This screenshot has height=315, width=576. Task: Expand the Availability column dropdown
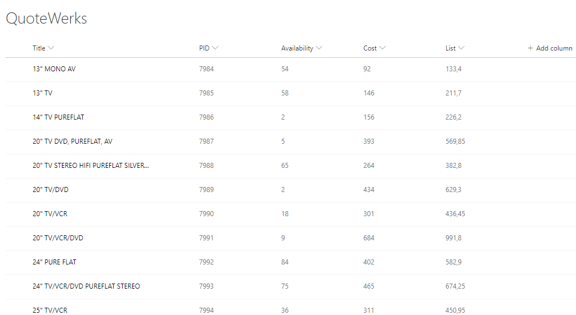[319, 48]
